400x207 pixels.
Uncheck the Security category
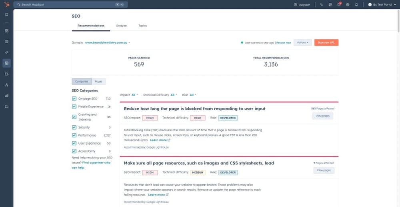point(74,127)
